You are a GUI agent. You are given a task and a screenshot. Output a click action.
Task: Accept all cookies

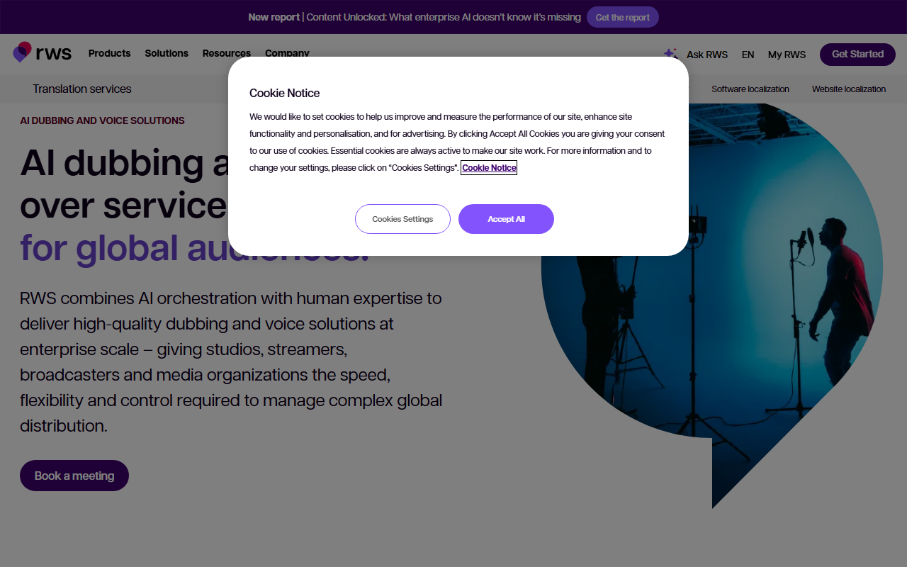click(506, 219)
